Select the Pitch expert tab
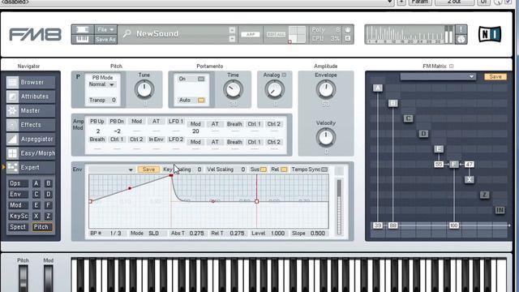 pyautogui.click(x=42, y=227)
